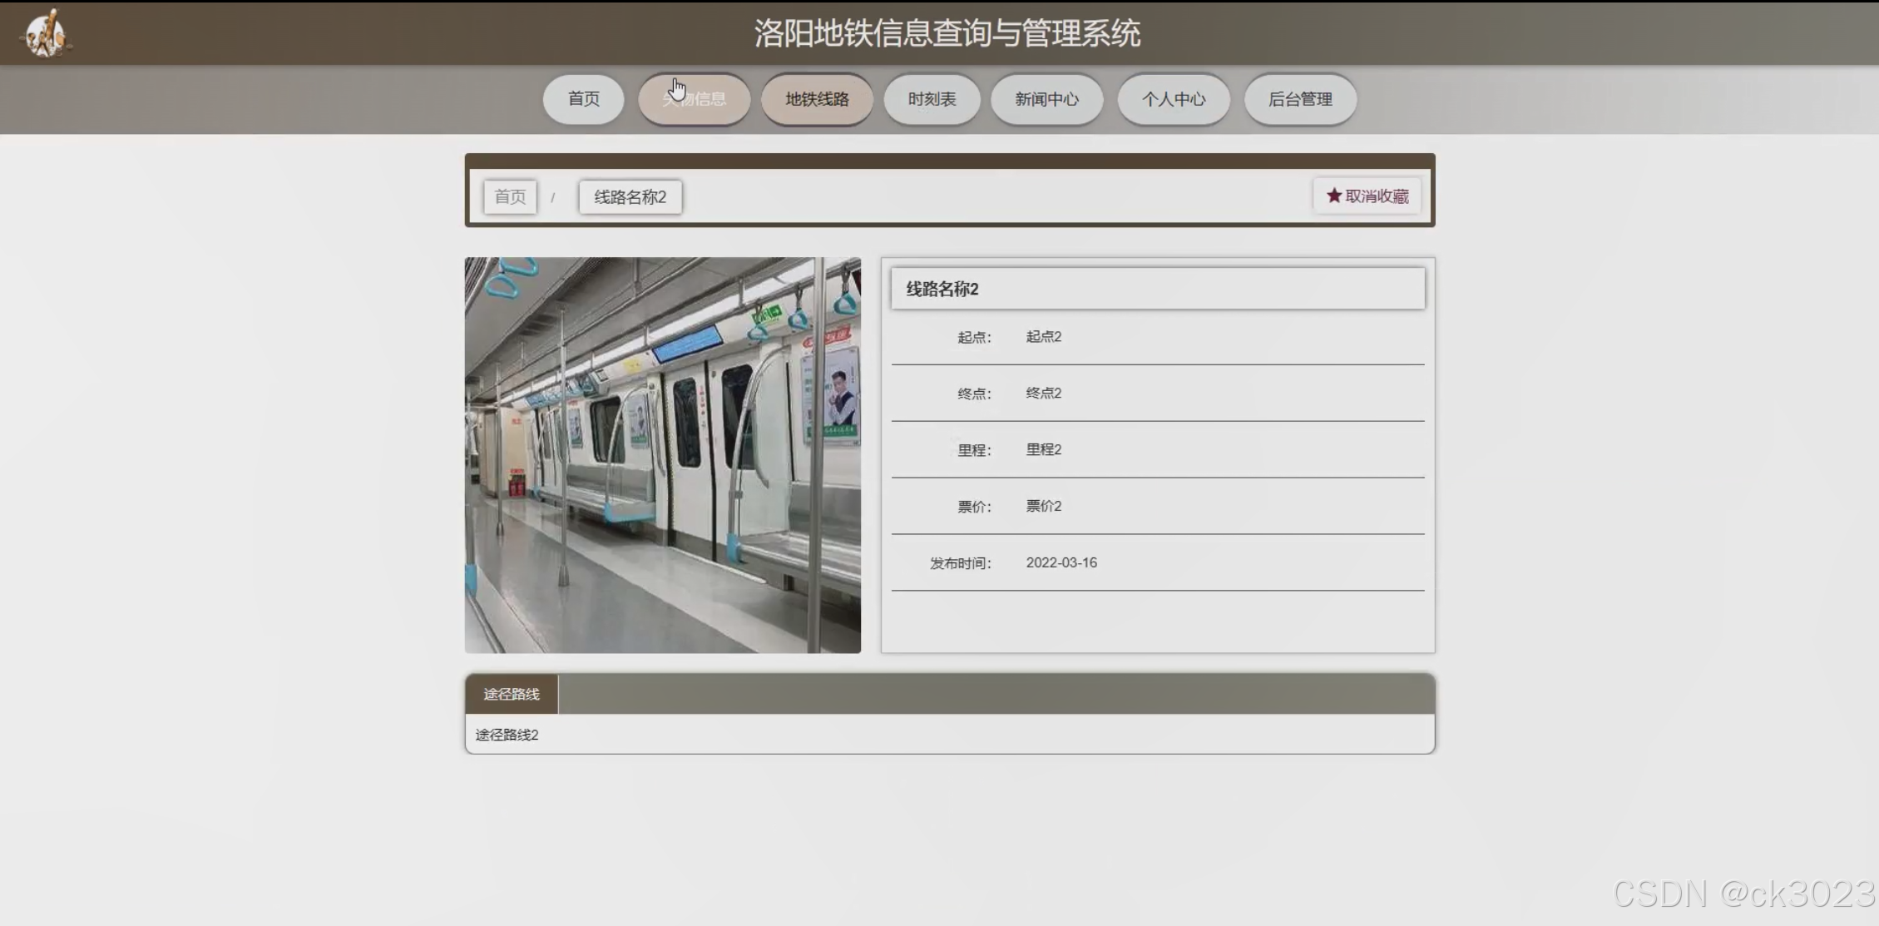Click the system logo in the top-left corner

click(46, 33)
